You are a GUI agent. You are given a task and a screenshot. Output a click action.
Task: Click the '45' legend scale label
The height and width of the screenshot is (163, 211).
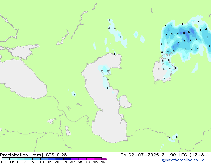coord(95,162)
